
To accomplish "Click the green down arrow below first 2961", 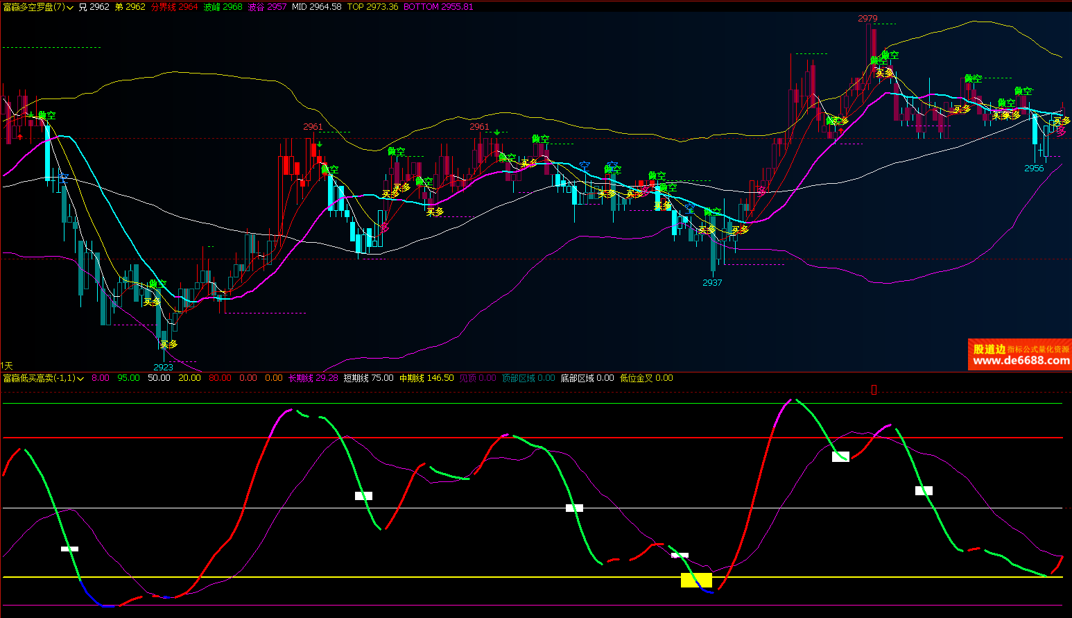I will pos(319,144).
